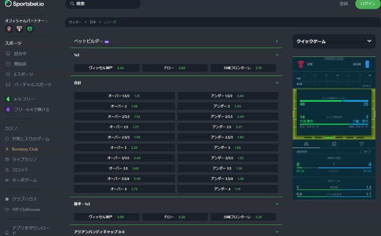Viewport: 381px width, 236px height.
Task: Click the お気に入りのゲーム star icon
Action: coord(7,139)
